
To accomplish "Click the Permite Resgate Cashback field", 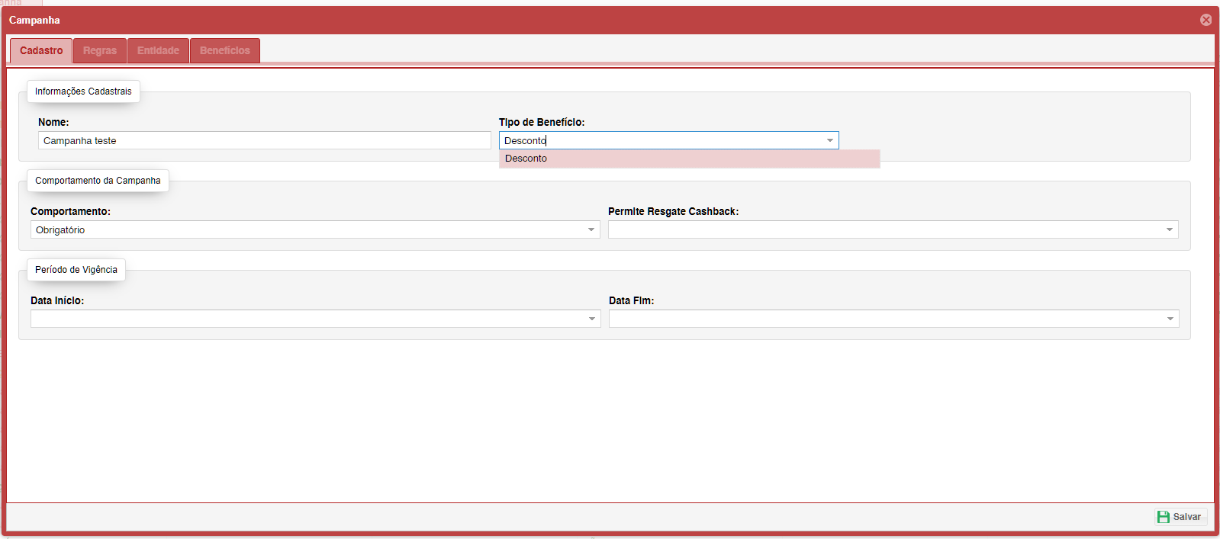I will pyautogui.click(x=885, y=230).
